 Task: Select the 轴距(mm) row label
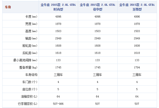click(31, 38)
